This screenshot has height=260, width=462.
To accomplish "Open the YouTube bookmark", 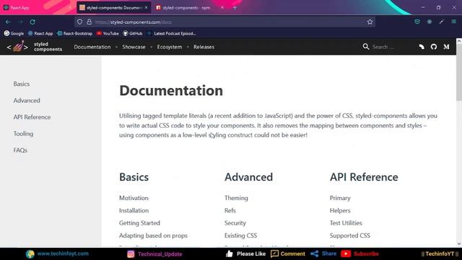I will 108,33.
